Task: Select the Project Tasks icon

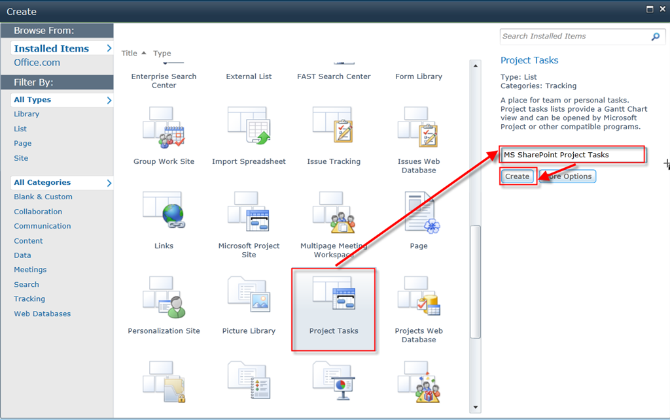Action: [x=334, y=298]
